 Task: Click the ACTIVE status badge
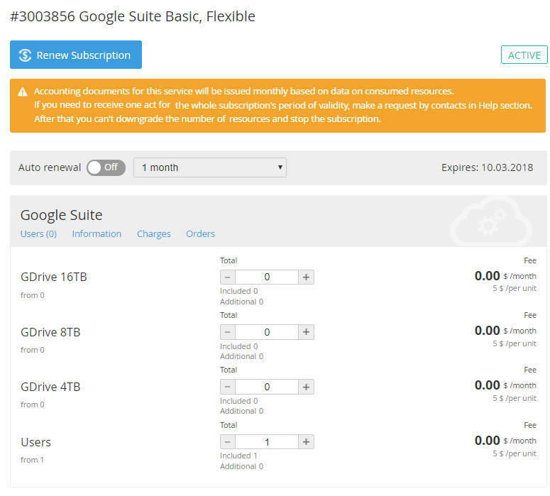524,55
